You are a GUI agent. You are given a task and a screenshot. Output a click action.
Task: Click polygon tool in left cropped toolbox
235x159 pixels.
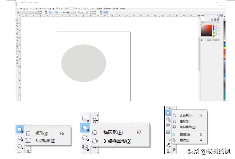tap(20, 147)
